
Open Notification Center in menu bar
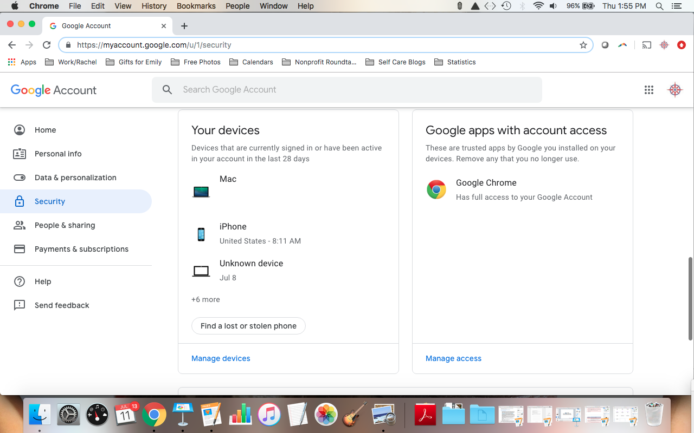click(676, 6)
